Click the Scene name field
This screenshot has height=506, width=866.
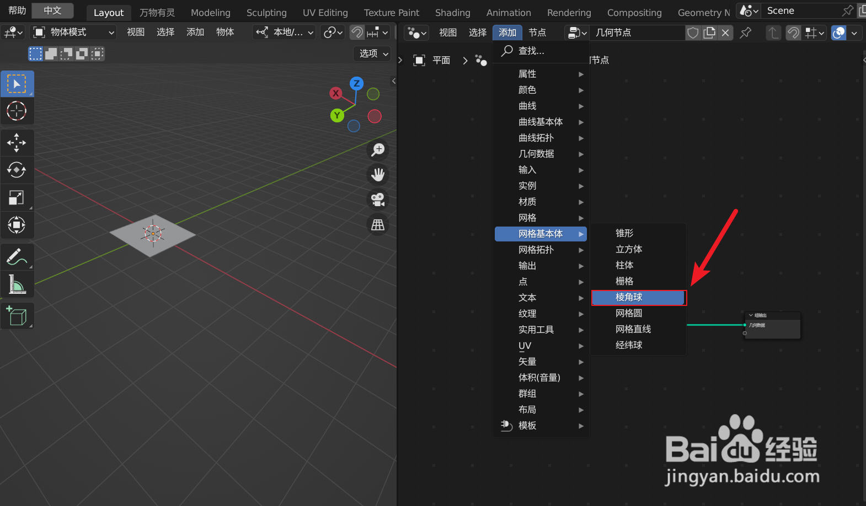click(x=803, y=10)
